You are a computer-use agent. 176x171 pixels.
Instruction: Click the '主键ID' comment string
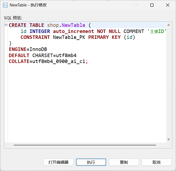pos(157,31)
